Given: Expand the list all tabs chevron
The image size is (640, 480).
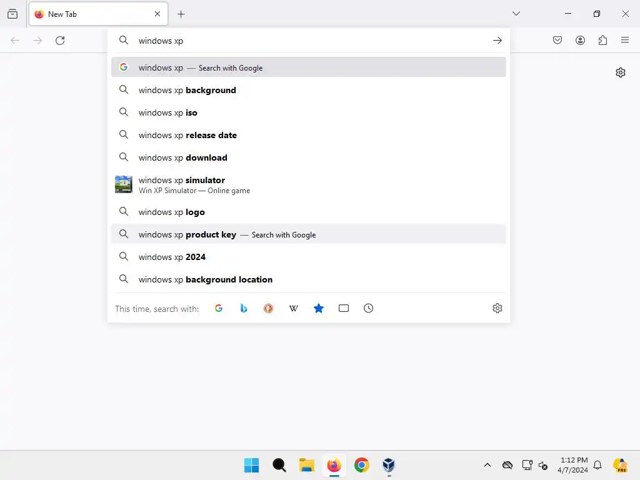Looking at the screenshot, I should [516, 14].
